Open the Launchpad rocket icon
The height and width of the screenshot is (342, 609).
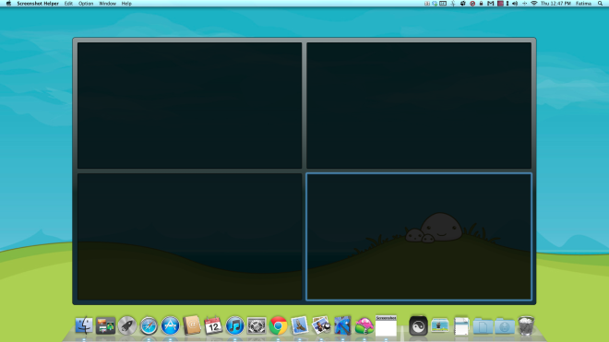click(127, 325)
